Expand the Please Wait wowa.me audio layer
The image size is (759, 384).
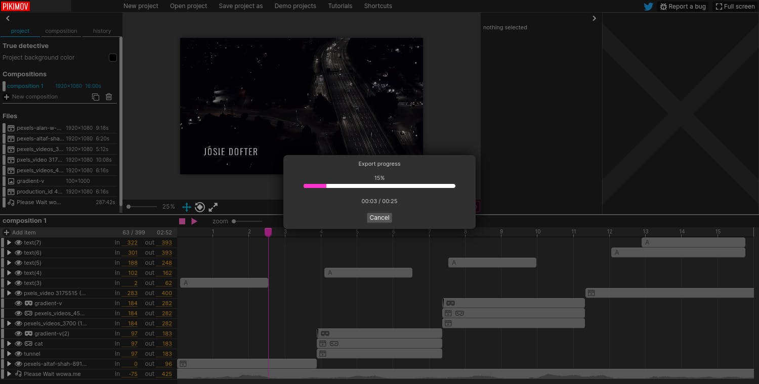9,374
